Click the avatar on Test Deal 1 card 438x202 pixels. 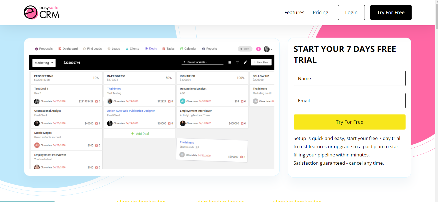(x=37, y=102)
